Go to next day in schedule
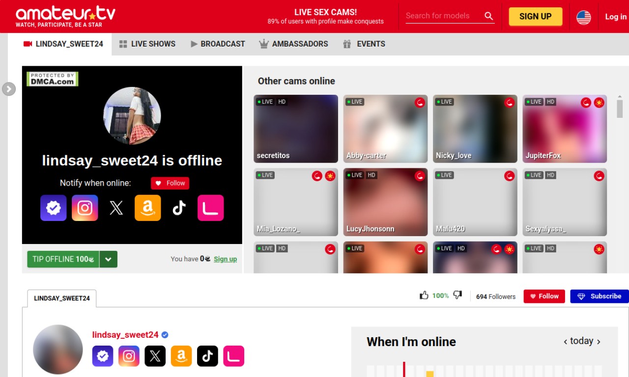Image resolution: width=629 pixels, height=377 pixels. click(x=599, y=342)
